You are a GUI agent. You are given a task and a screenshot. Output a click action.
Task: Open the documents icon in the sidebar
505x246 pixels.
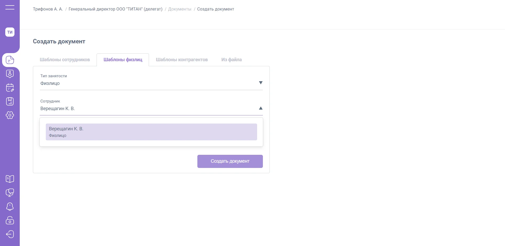tap(10, 60)
